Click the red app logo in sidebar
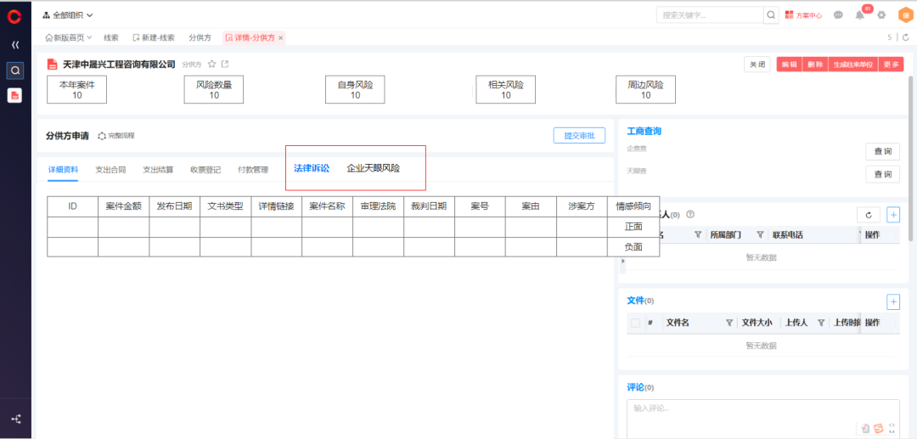Image resolution: width=917 pixels, height=439 pixels. click(14, 17)
